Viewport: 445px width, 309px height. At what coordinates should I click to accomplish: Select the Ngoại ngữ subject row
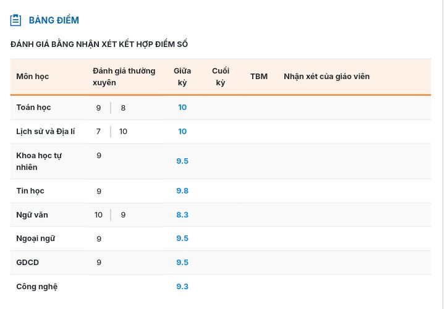(36, 239)
